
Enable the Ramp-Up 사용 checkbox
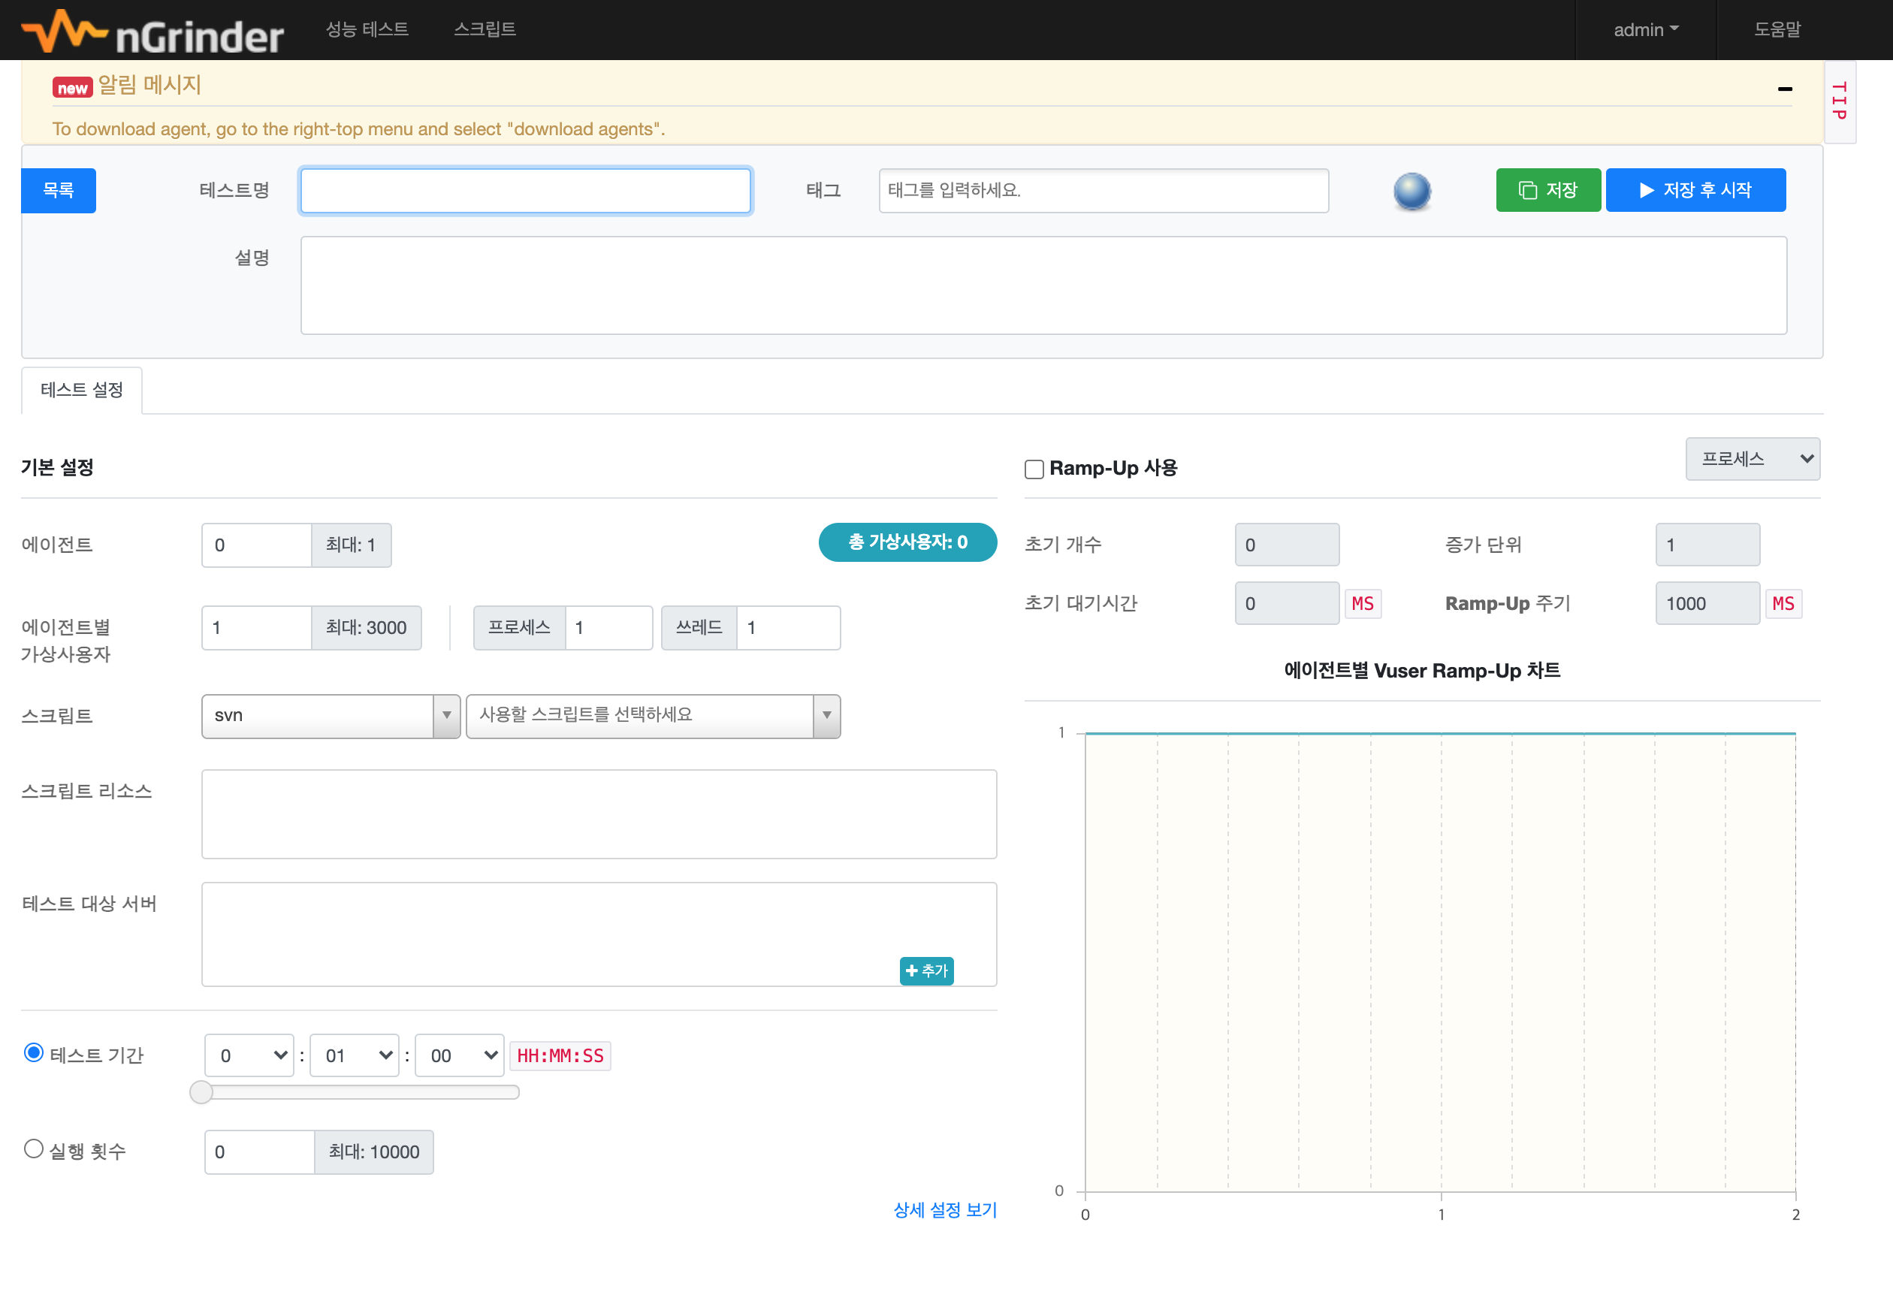tap(1034, 469)
